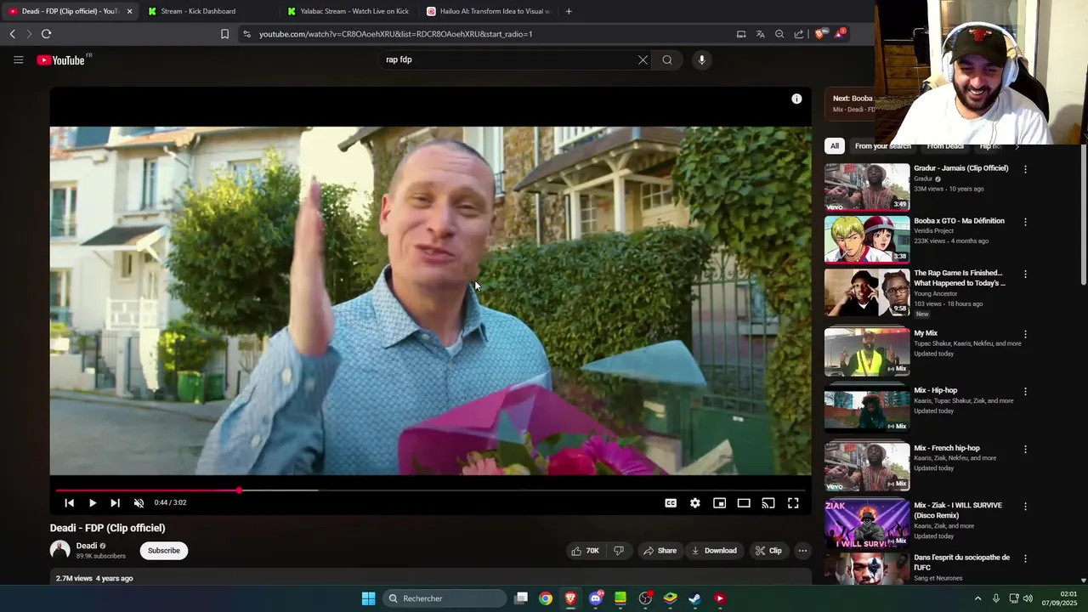The height and width of the screenshot is (612, 1088).
Task: Translate this page icon in address bar
Action: pos(760,34)
